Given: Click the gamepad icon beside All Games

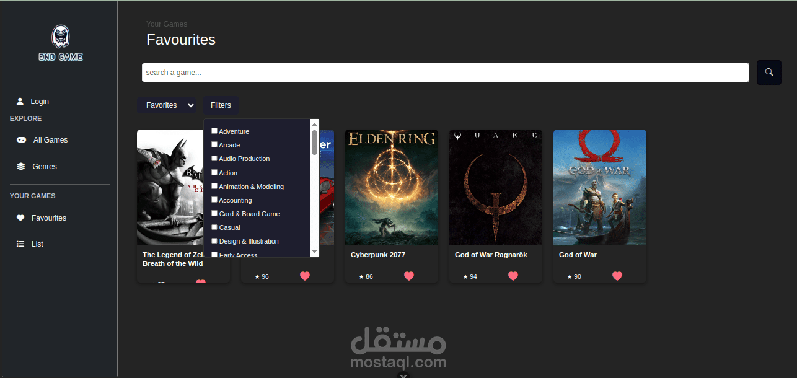Looking at the screenshot, I should tap(21, 140).
